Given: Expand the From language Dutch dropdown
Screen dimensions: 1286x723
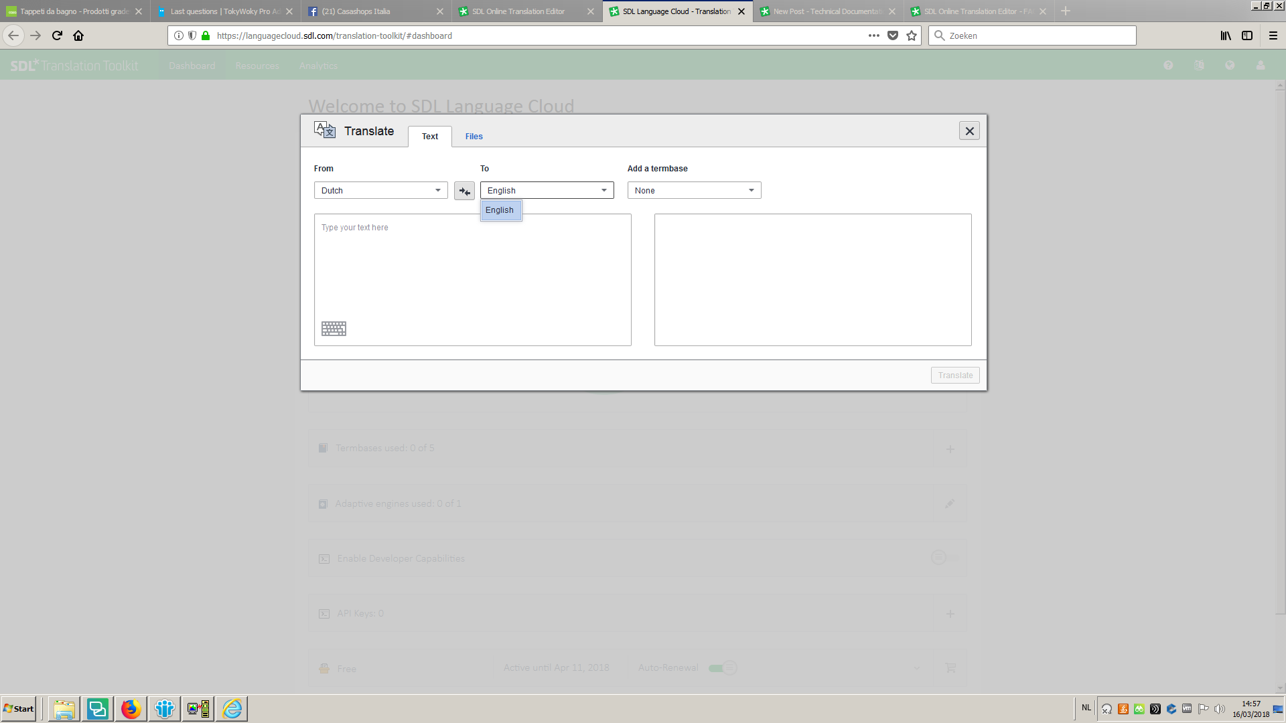Looking at the screenshot, I should point(380,191).
